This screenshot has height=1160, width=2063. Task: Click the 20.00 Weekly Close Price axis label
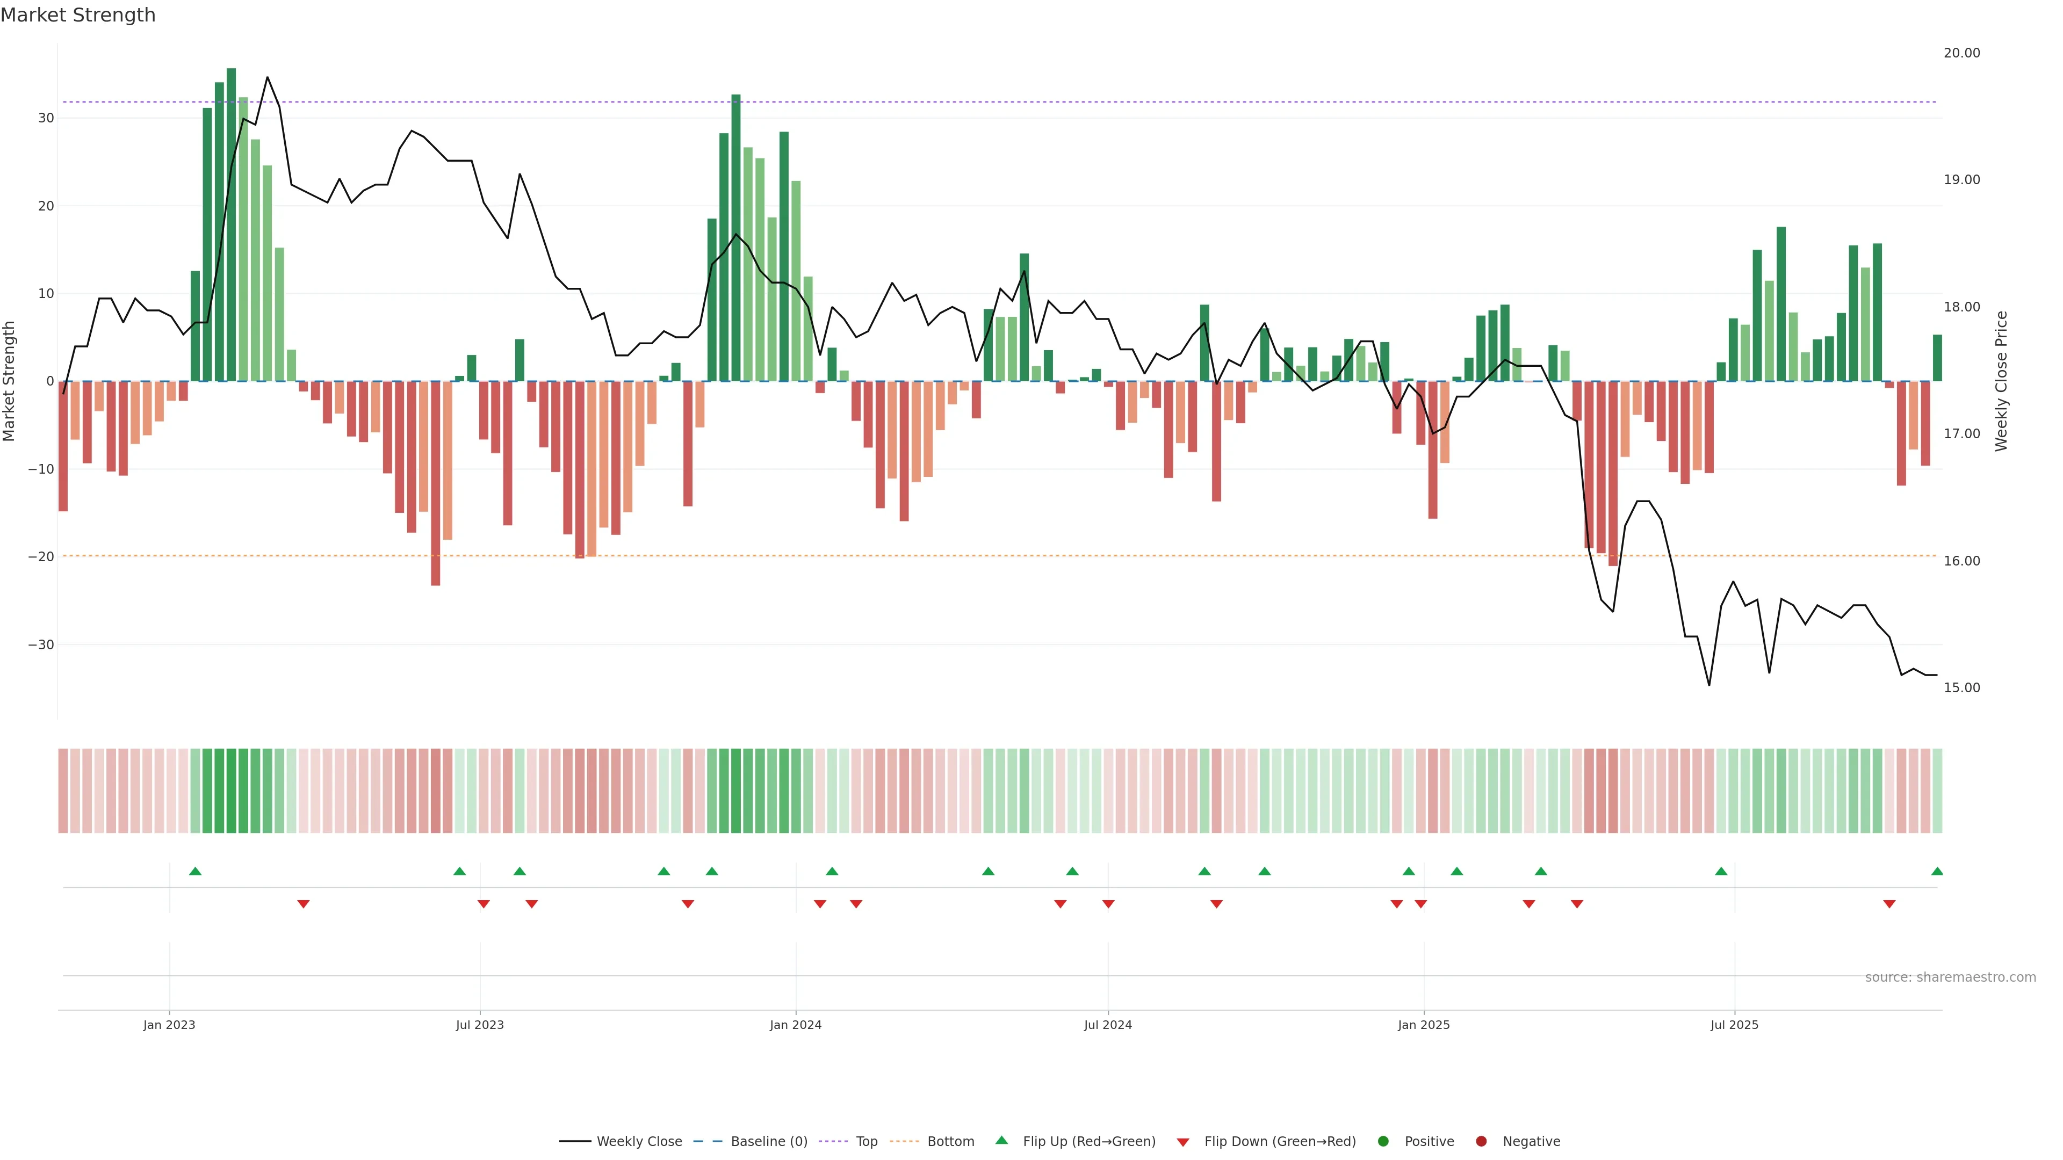click(1961, 53)
